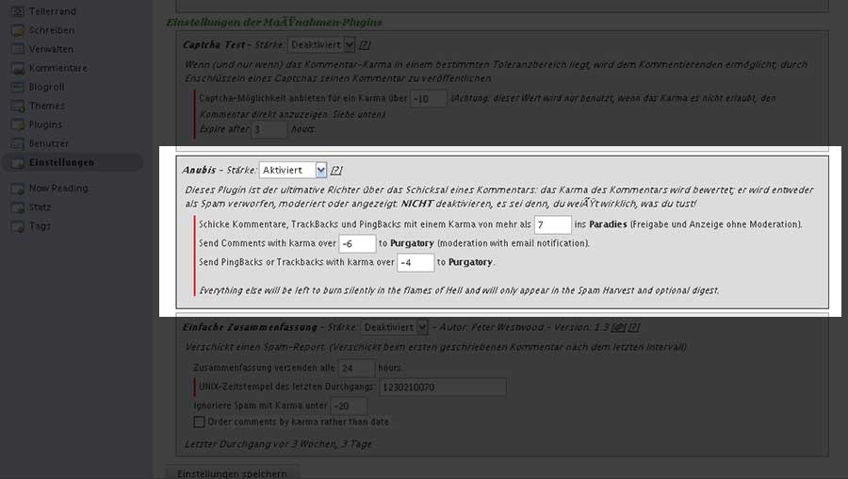Click the Themes icon in the sidebar
Screen dimensions: 848x479
click(17, 106)
